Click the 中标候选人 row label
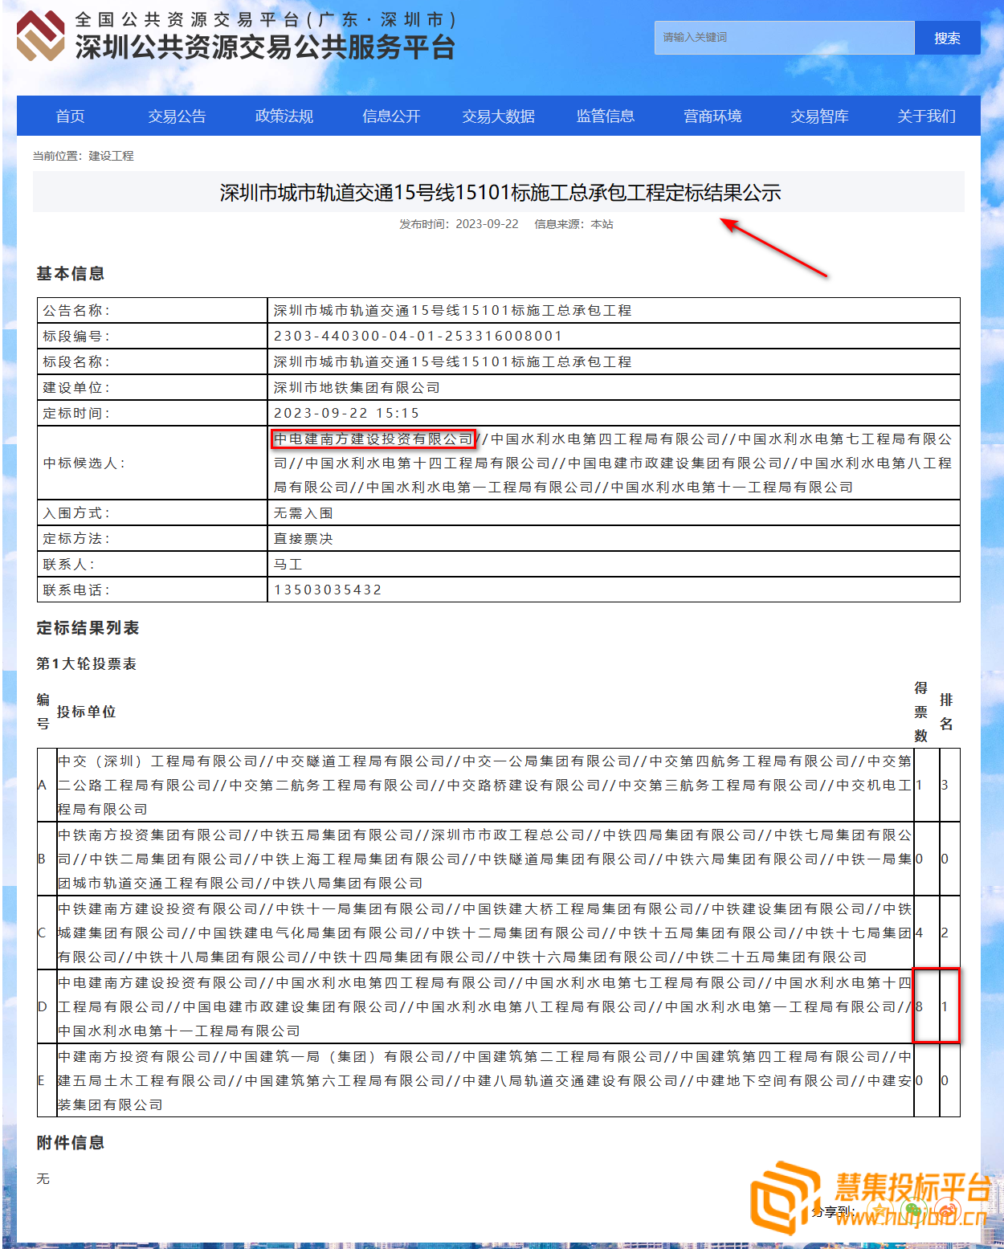Image resolution: width=1004 pixels, height=1249 pixels. [x=84, y=463]
